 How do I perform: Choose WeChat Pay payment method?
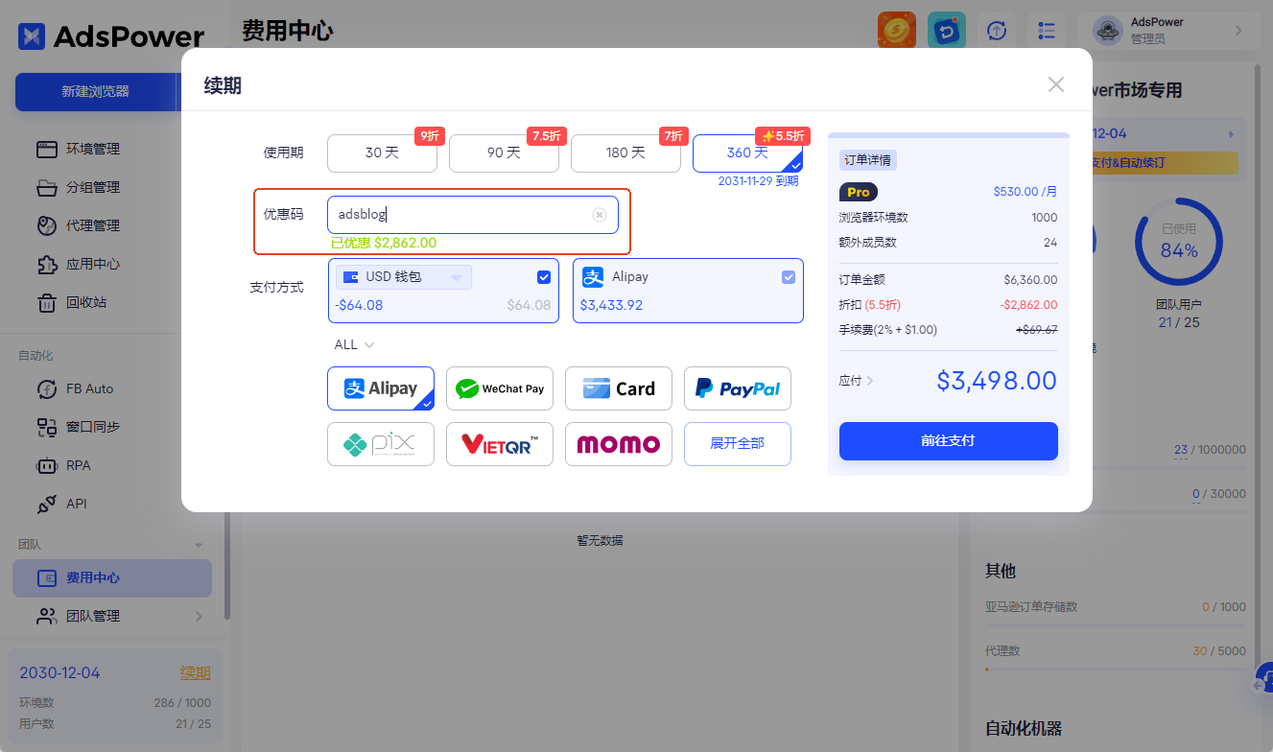pos(500,388)
